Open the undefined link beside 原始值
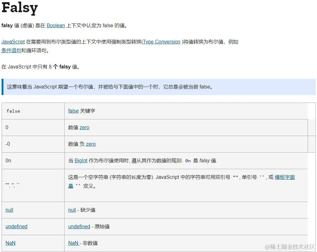317x252 pixels. pyautogui.click(x=79, y=226)
